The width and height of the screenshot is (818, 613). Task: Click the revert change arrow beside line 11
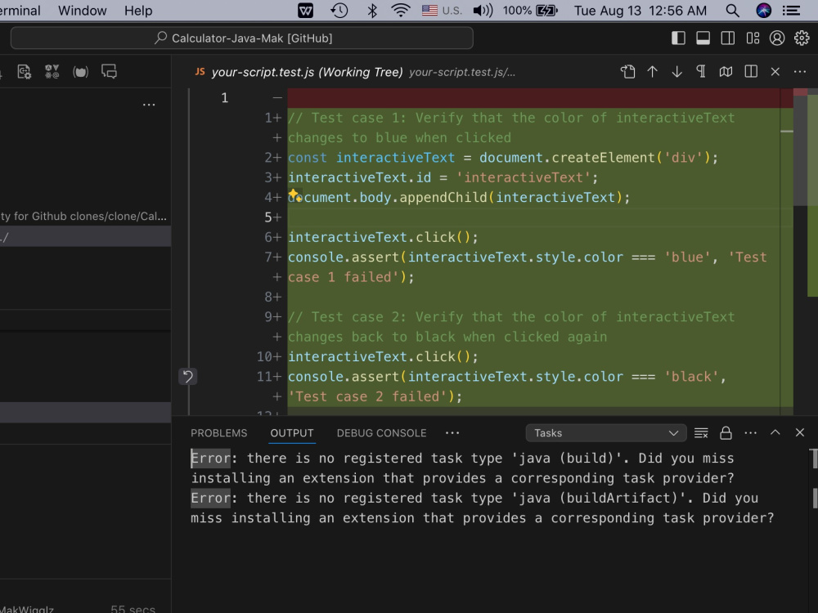pos(188,376)
